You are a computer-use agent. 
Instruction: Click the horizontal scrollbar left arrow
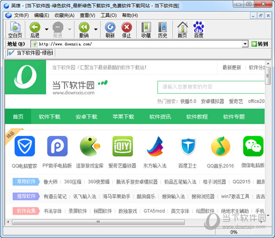[8, 222]
